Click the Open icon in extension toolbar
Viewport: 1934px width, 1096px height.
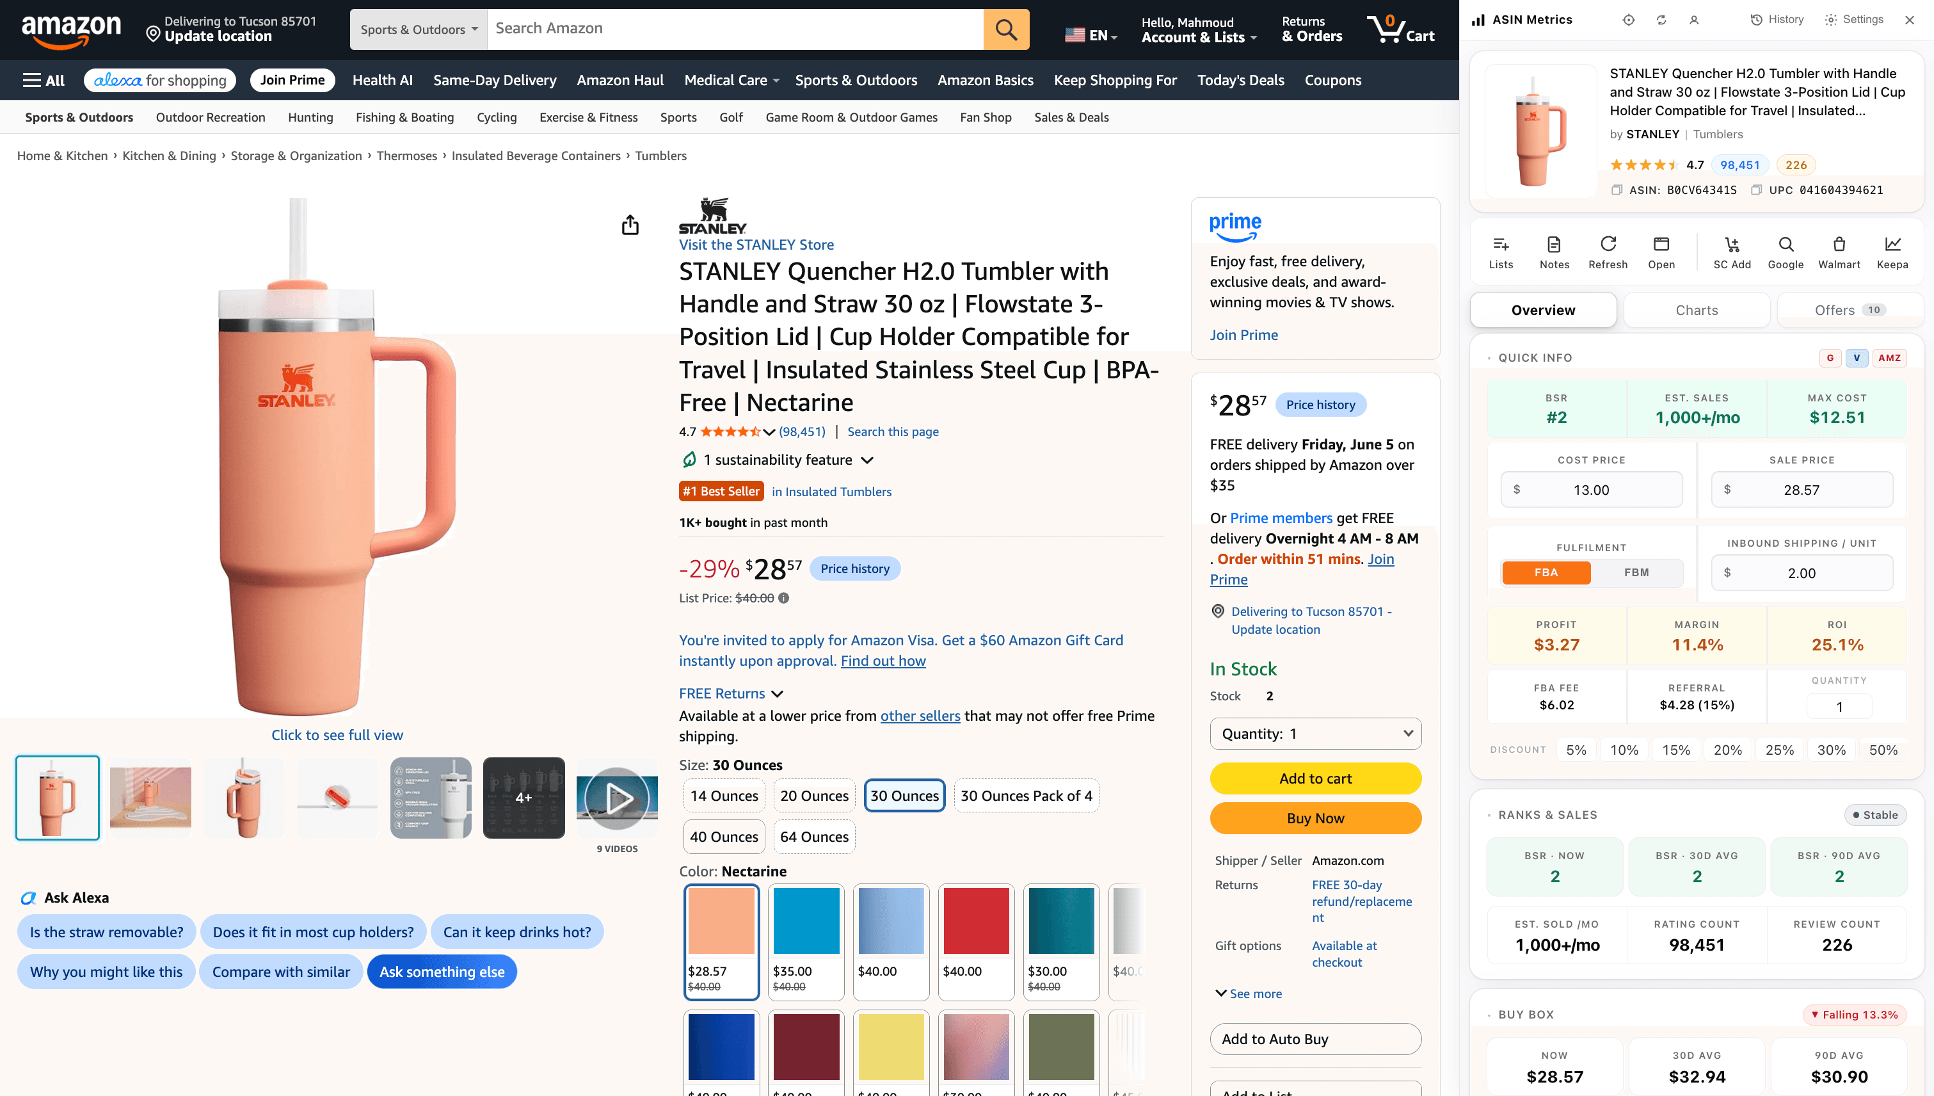point(1661,253)
